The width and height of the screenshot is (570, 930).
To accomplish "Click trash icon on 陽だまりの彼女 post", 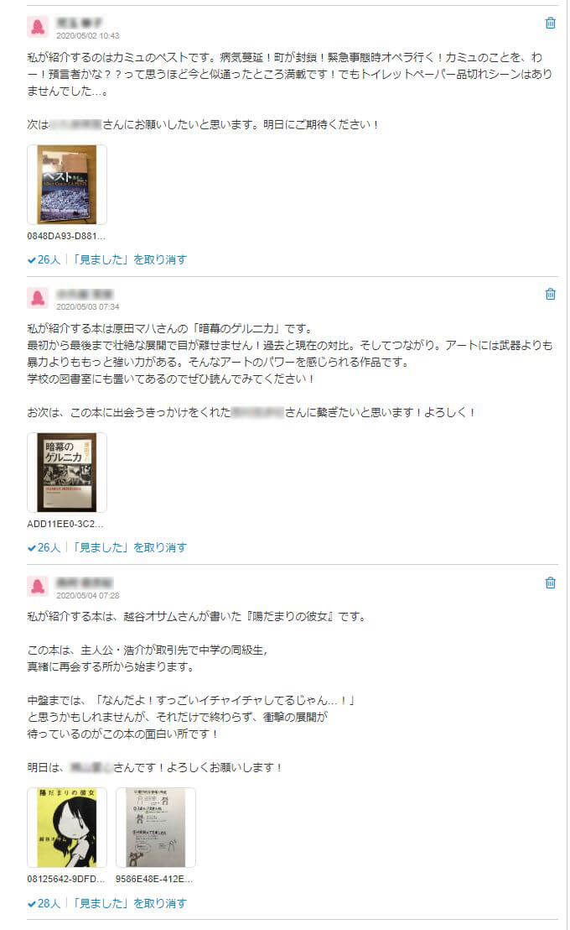I will [x=550, y=583].
